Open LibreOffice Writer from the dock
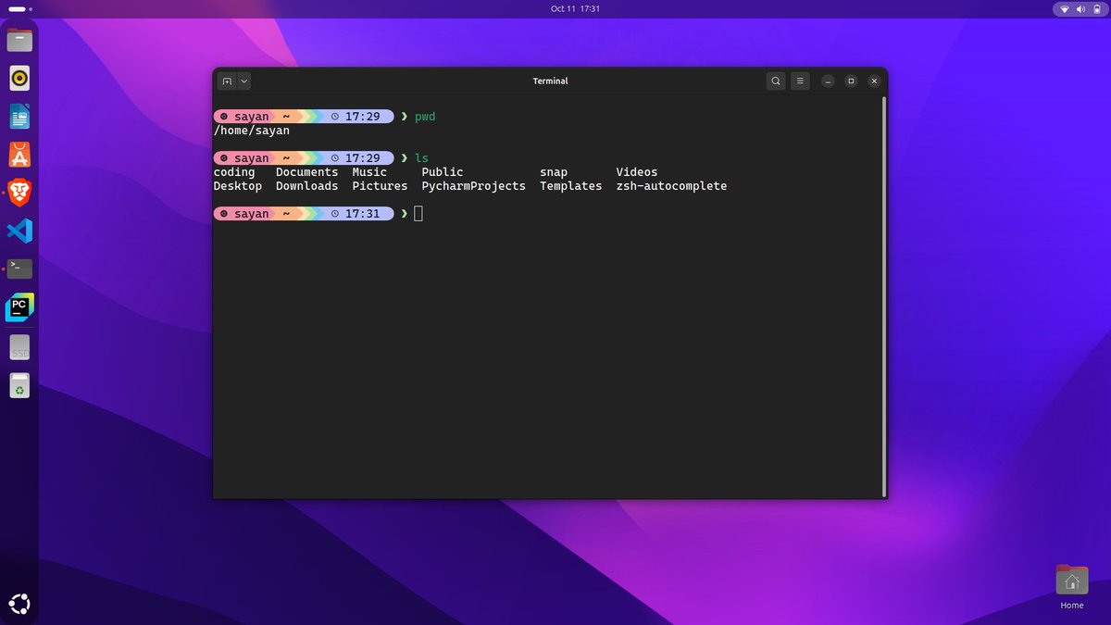Viewport: 1111px width, 625px height. pos(19,117)
